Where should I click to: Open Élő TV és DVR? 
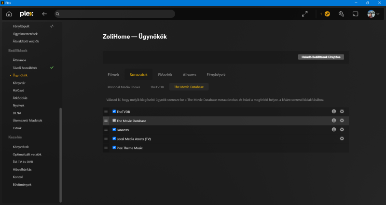click(23, 162)
